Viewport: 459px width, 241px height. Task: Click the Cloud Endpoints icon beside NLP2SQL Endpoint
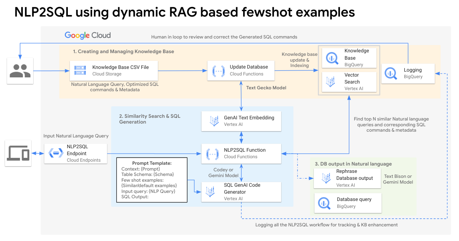[x=56, y=153]
